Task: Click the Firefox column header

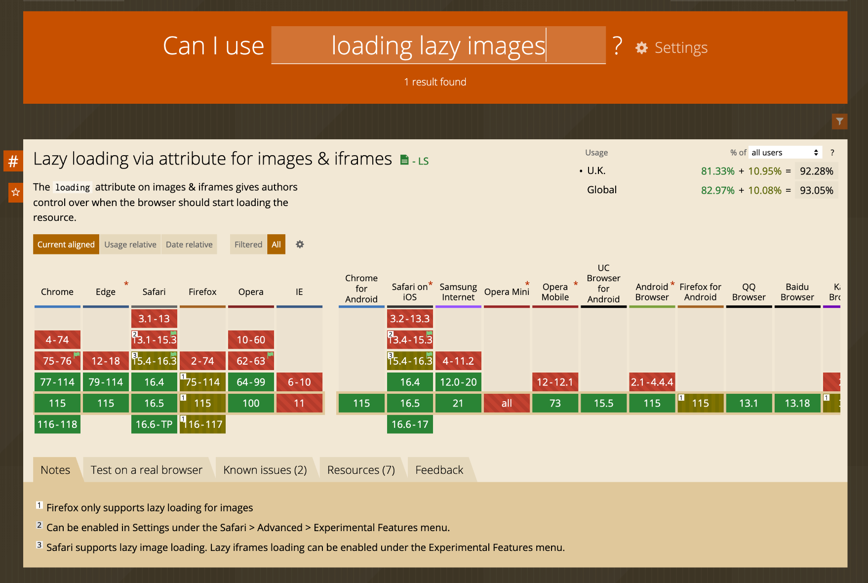Action: click(x=202, y=292)
